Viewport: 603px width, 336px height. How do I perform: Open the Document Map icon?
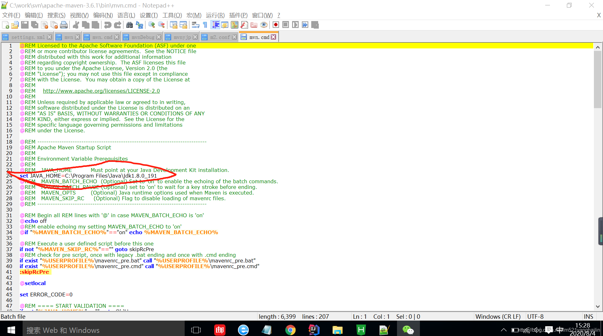235,25
